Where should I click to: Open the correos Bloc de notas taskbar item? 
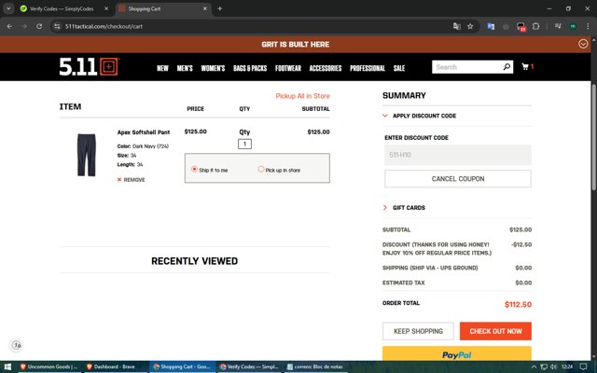(315, 366)
